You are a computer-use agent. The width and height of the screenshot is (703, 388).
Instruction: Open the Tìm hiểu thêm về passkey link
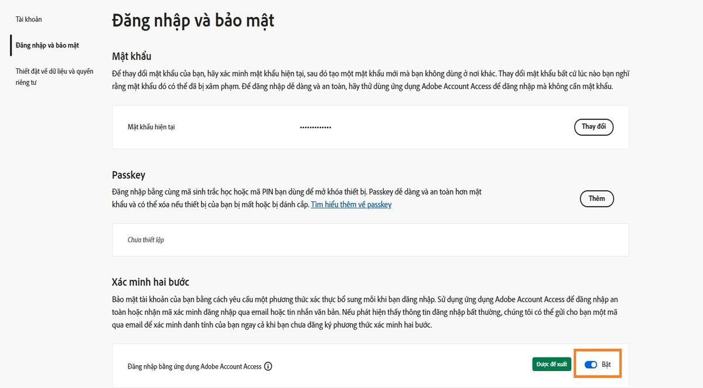pos(351,205)
